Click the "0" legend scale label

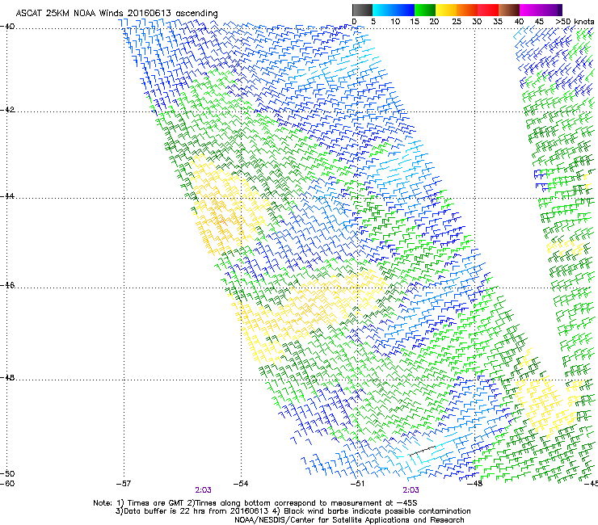pos(354,22)
